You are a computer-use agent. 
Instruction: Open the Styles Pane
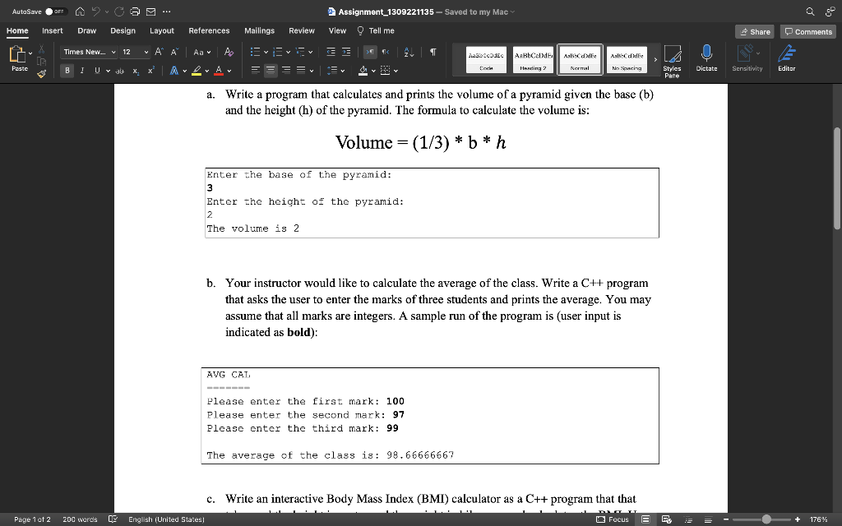(x=673, y=61)
